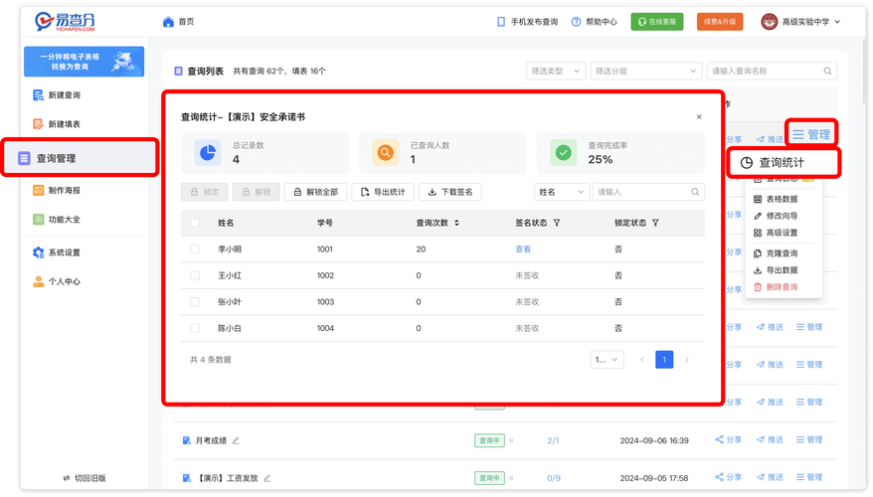Click the 解锁全部 button
Screen dimensions: 873x497
coord(315,192)
